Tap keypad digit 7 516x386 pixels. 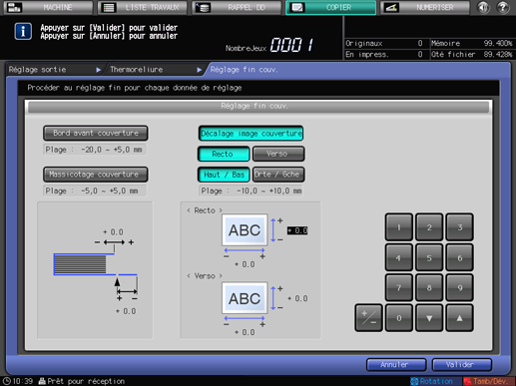399,287
